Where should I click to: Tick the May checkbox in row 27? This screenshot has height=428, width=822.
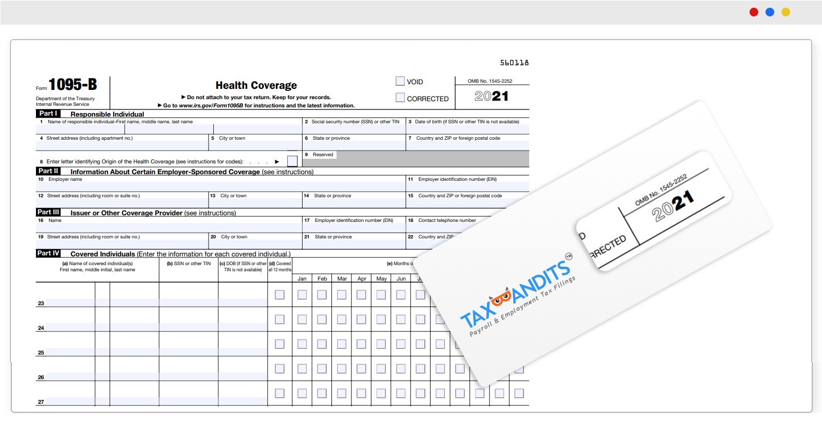[x=381, y=394]
